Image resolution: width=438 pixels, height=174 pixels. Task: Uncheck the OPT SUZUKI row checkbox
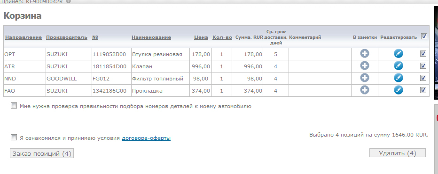point(423,54)
